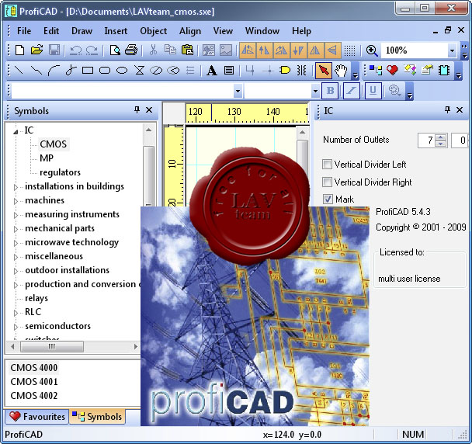Select the arc drawing tool
Image resolution: width=472 pixels, height=444 pixels.
(54, 71)
